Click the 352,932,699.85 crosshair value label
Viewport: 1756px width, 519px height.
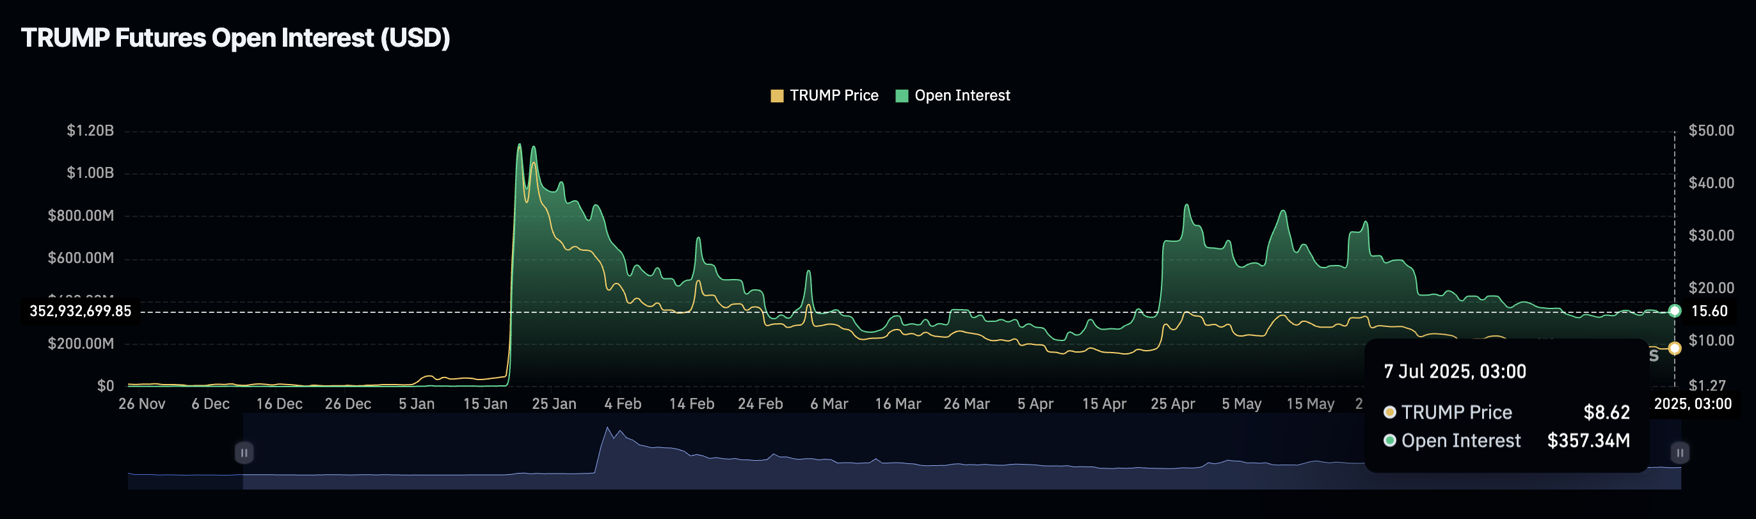point(81,312)
